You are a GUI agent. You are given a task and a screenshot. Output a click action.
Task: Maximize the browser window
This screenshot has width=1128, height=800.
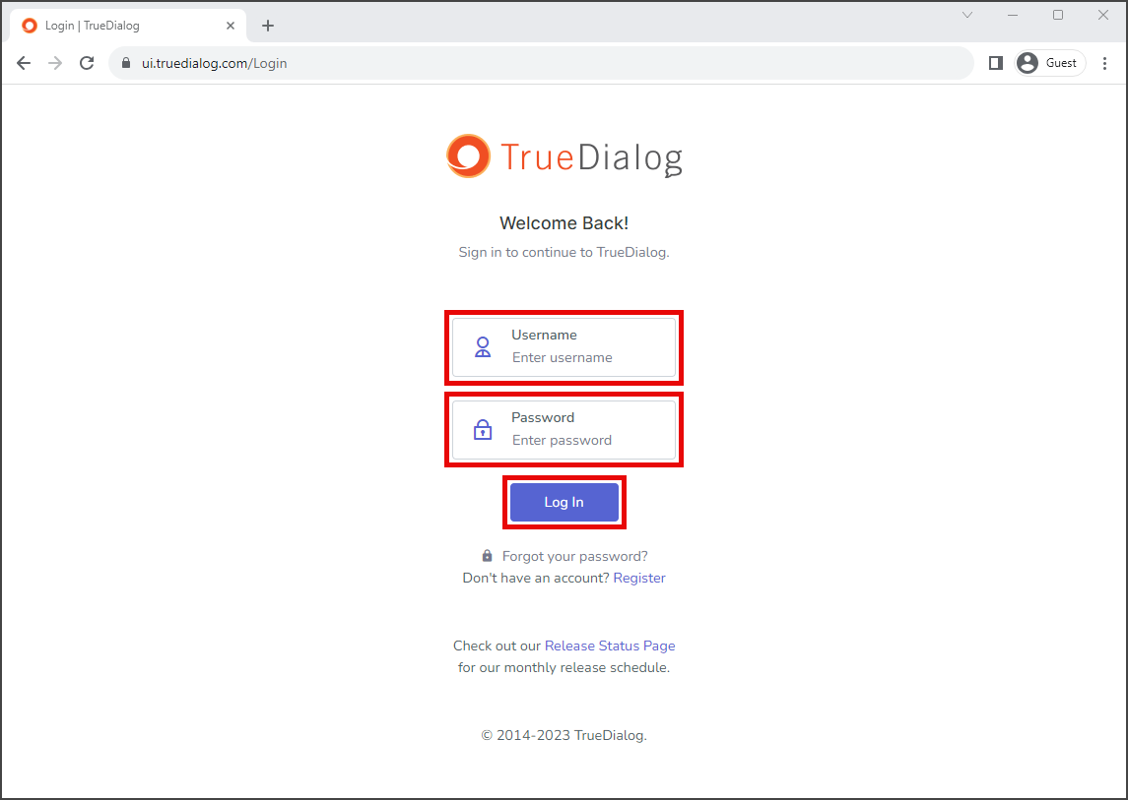1058,15
